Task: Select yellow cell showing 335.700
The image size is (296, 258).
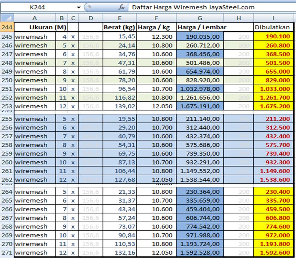Action: [x=273, y=200]
